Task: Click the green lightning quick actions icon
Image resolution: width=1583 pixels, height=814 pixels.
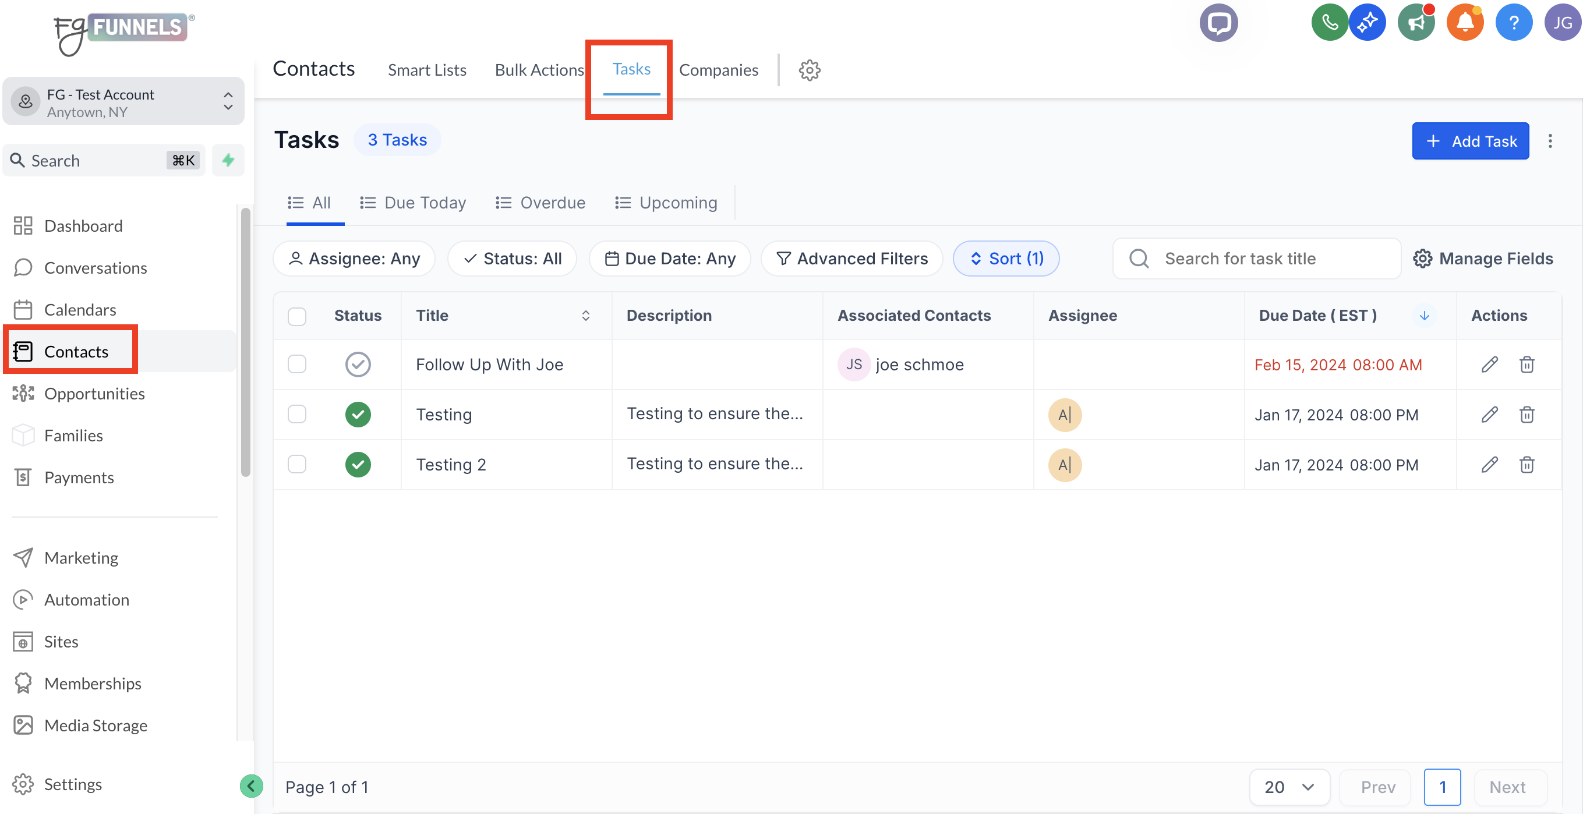Action: click(x=228, y=160)
